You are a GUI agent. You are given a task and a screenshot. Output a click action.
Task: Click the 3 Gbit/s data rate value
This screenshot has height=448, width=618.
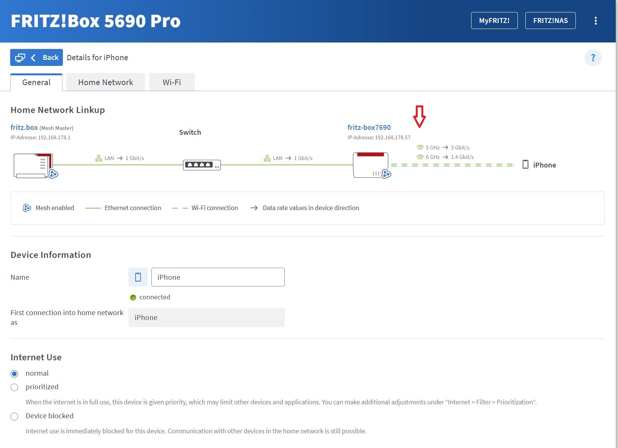pyautogui.click(x=460, y=148)
